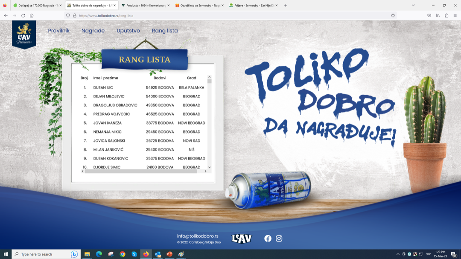Click the info@tolikodobro.rs email link
The height and width of the screenshot is (259, 461).
click(x=198, y=236)
